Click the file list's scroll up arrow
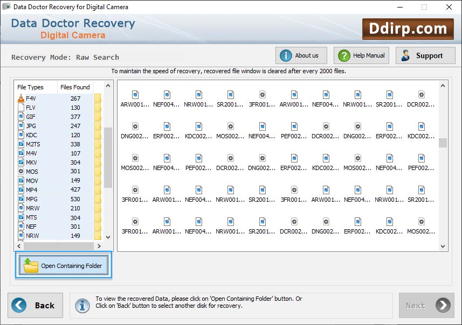 pos(108,86)
